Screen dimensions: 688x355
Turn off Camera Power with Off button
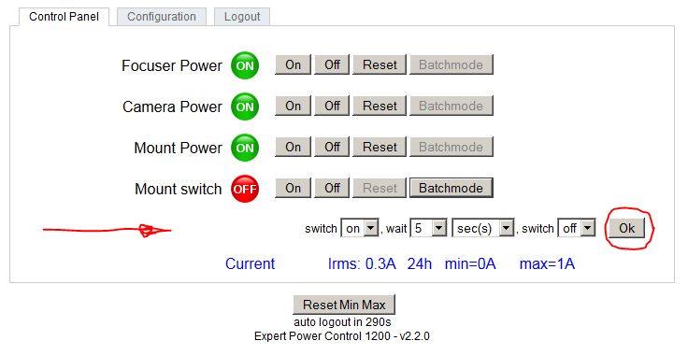pos(332,106)
